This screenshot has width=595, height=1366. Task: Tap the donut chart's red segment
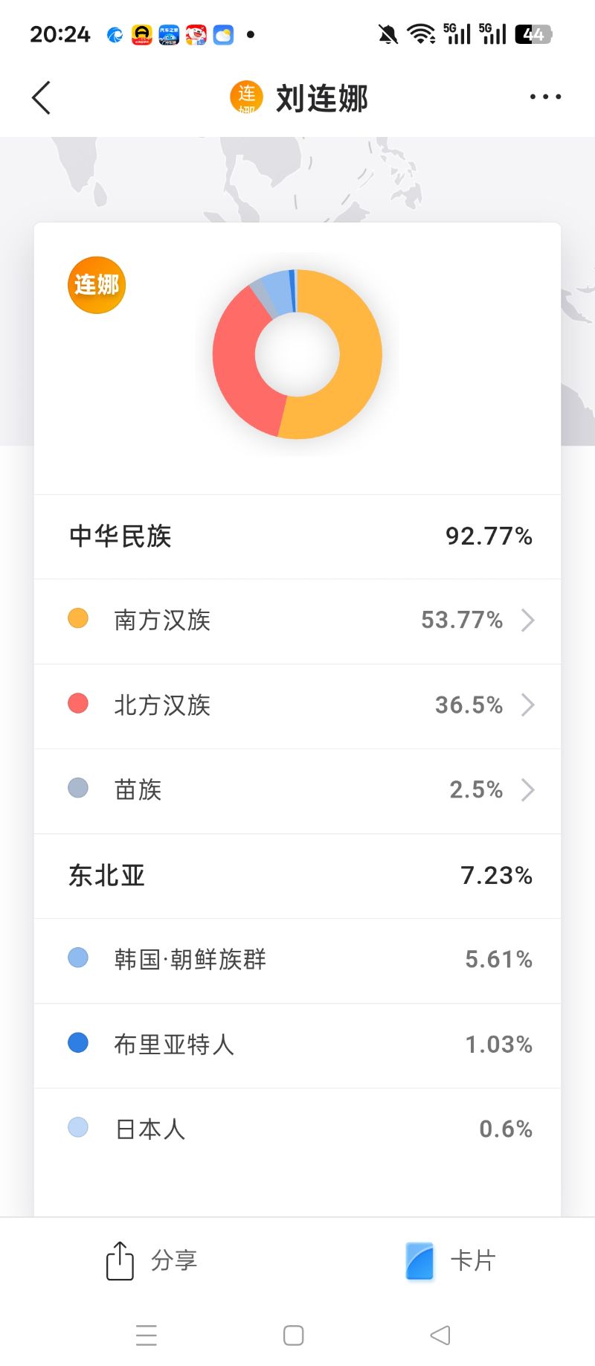coord(237,357)
